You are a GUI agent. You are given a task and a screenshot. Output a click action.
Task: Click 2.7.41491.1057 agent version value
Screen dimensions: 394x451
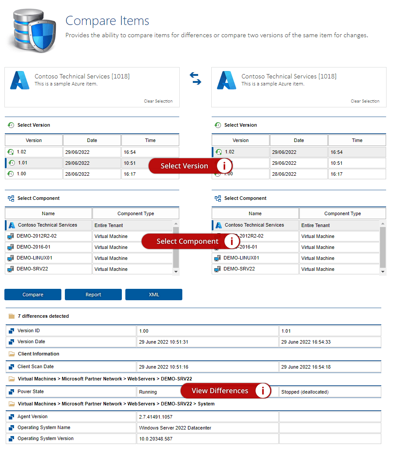(x=156, y=417)
